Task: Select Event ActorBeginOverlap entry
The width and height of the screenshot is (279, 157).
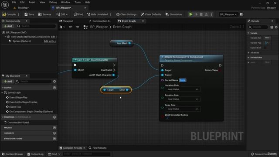Action: click(23, 102)
